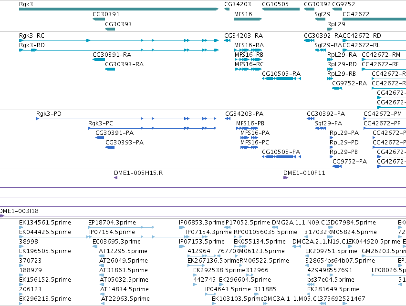The height and width of the screenshot is (306, 406).
Task: Select the DME1-010P11 clone label
Action: pyautogui.click(x=304, y=173)
